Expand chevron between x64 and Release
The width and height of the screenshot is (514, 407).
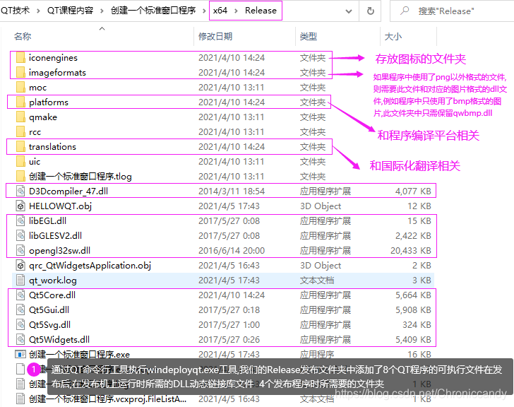[236, 11]
